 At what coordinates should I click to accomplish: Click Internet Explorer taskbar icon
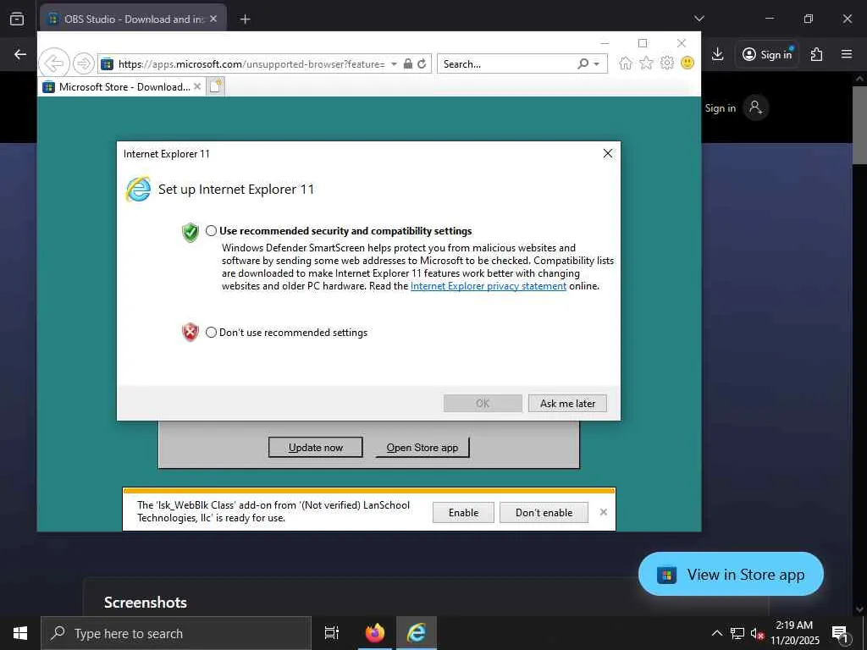416,633
